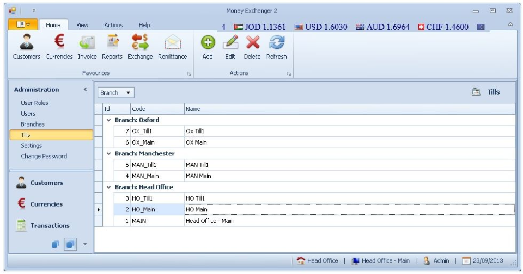Screen dimensions: 523x274
Task: Select the MAN_Till1 code cell
Action: point(157,165)
